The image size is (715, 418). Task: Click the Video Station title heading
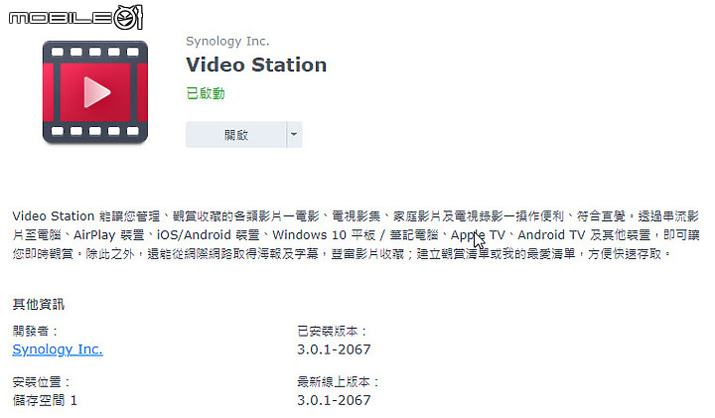click(x=256, y=65)
